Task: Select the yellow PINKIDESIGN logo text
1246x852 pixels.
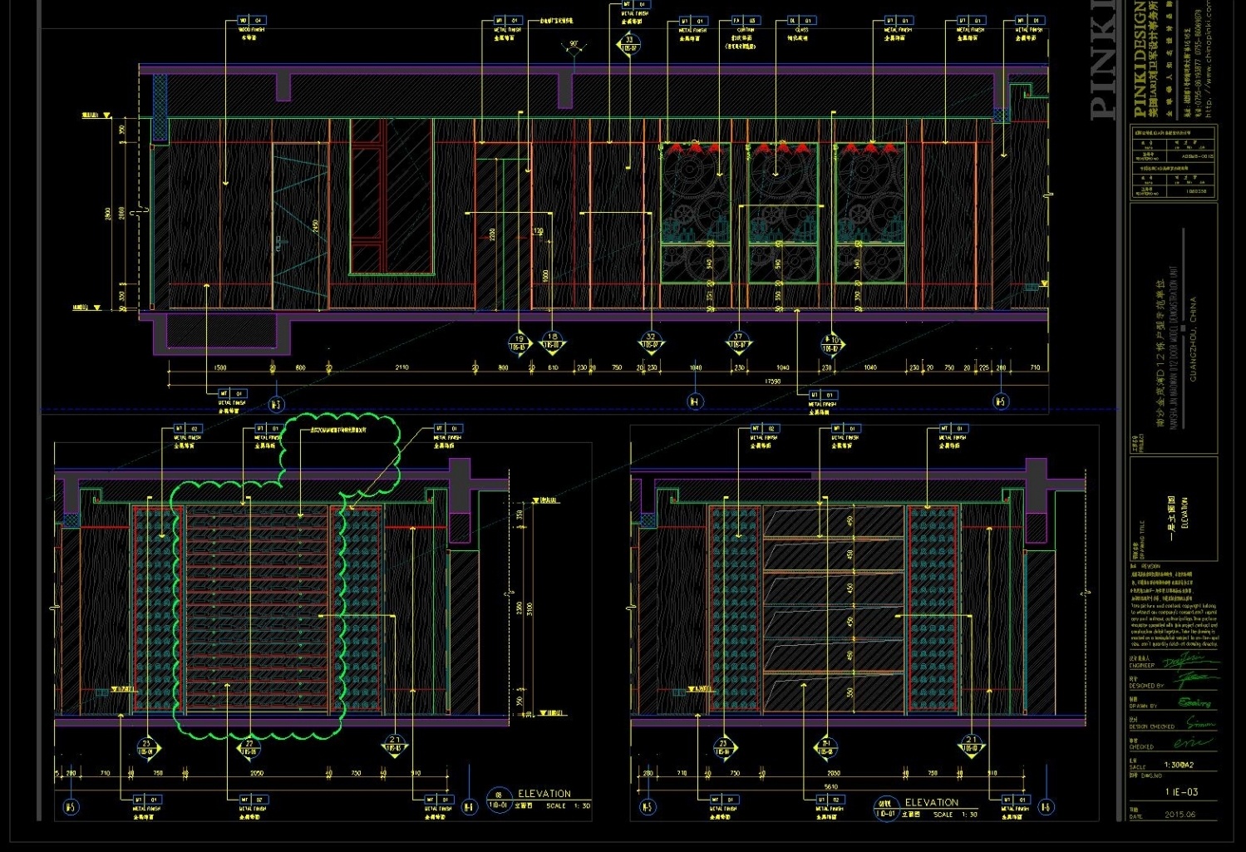Action: pyautogui.click(x=1139, y=58)
